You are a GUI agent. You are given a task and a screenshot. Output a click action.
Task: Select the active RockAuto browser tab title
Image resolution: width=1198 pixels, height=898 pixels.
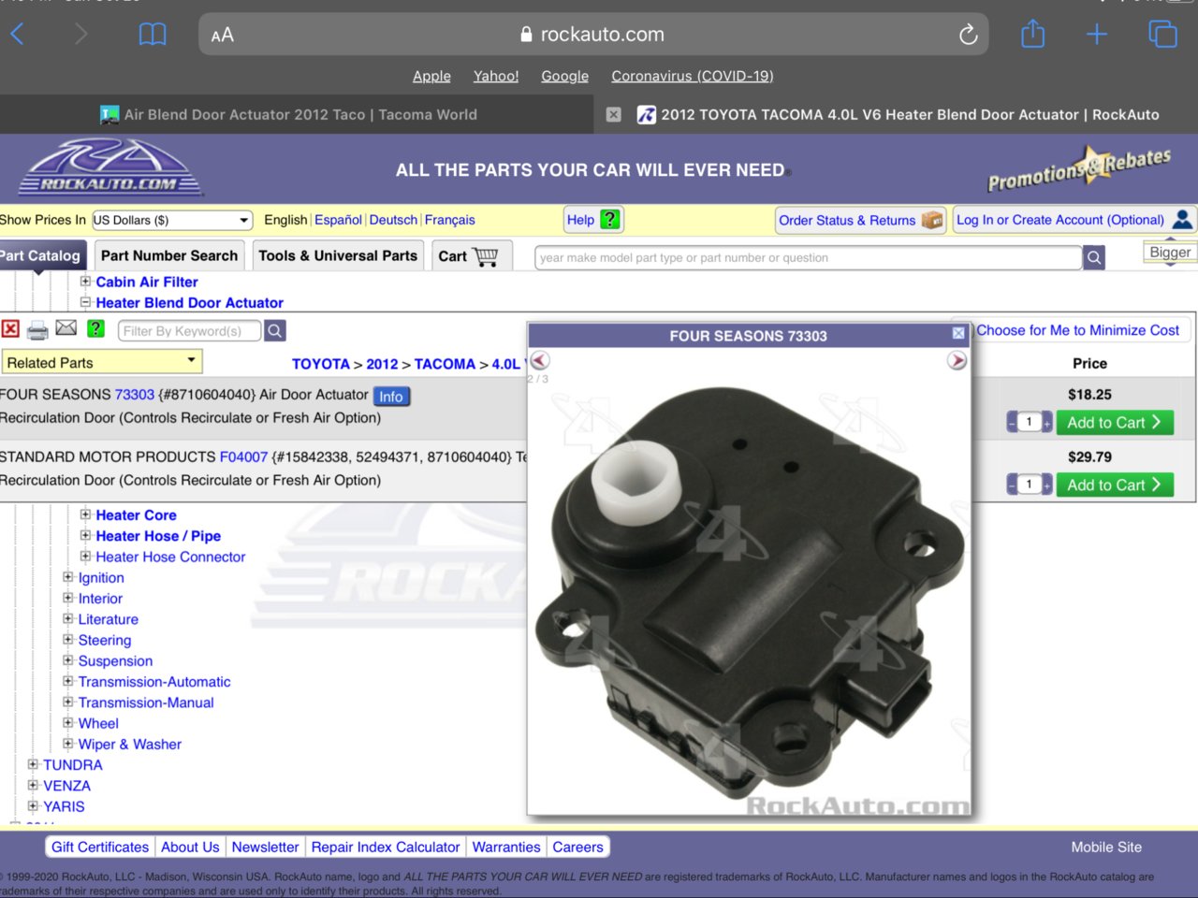point(910,114)
